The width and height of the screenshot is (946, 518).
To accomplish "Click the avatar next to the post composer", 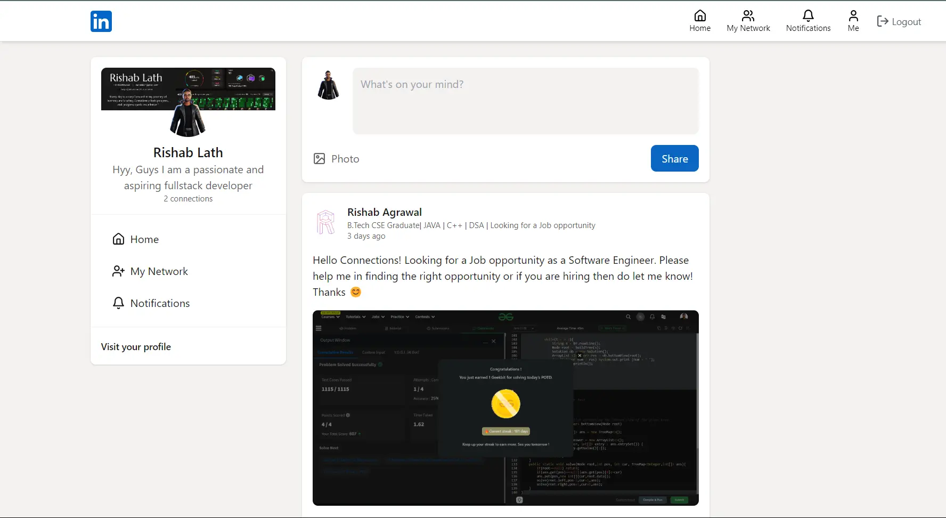I will pyautogui.click(x=328, y=85).
